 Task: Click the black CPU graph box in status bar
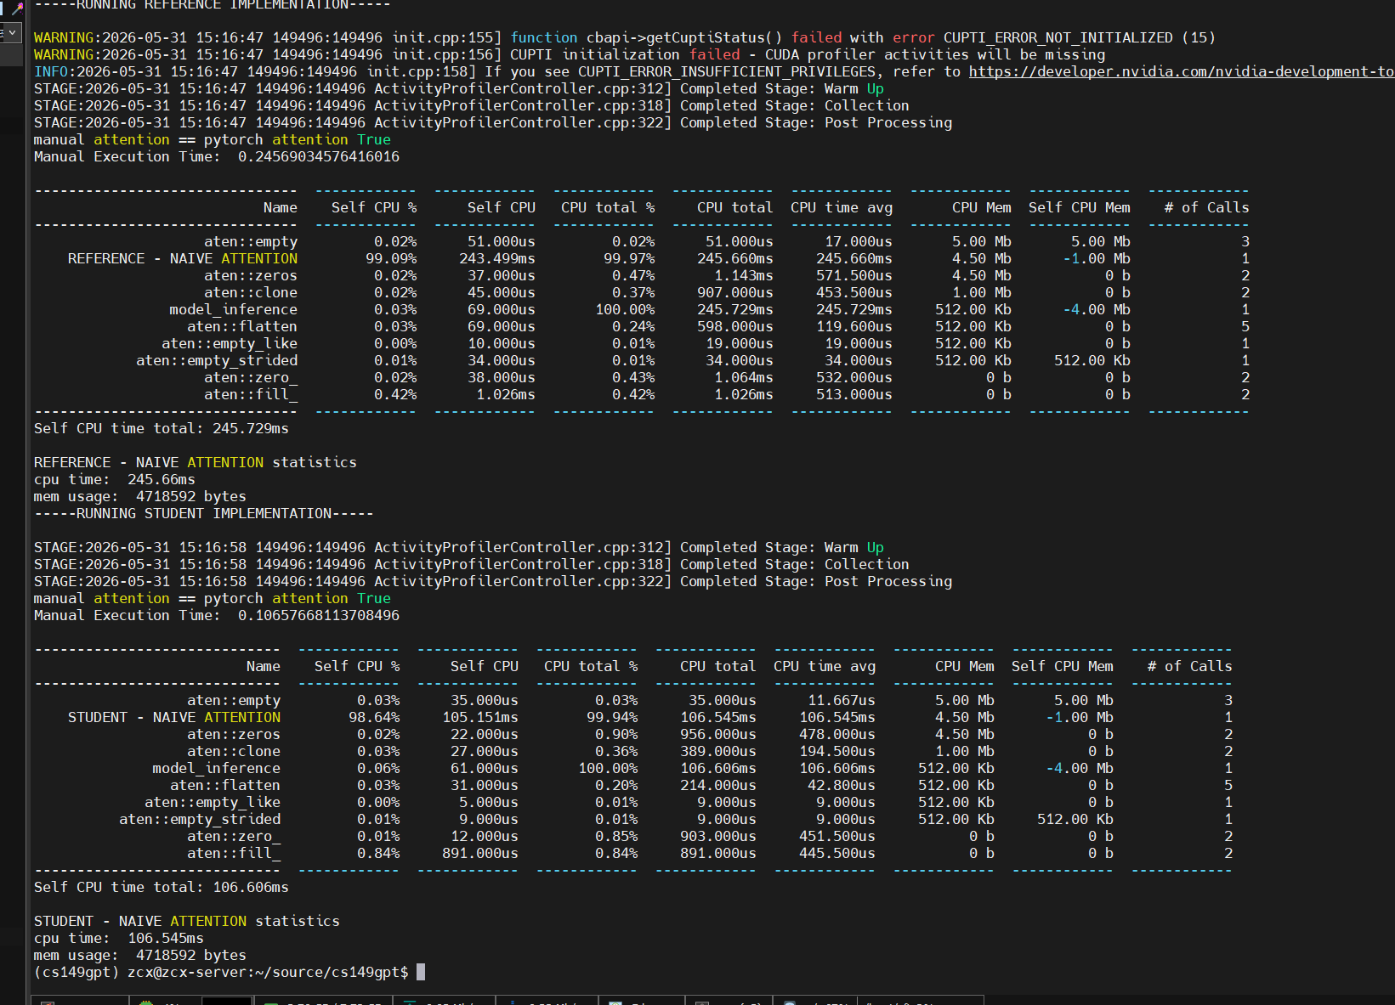(x=227, y=1002)
